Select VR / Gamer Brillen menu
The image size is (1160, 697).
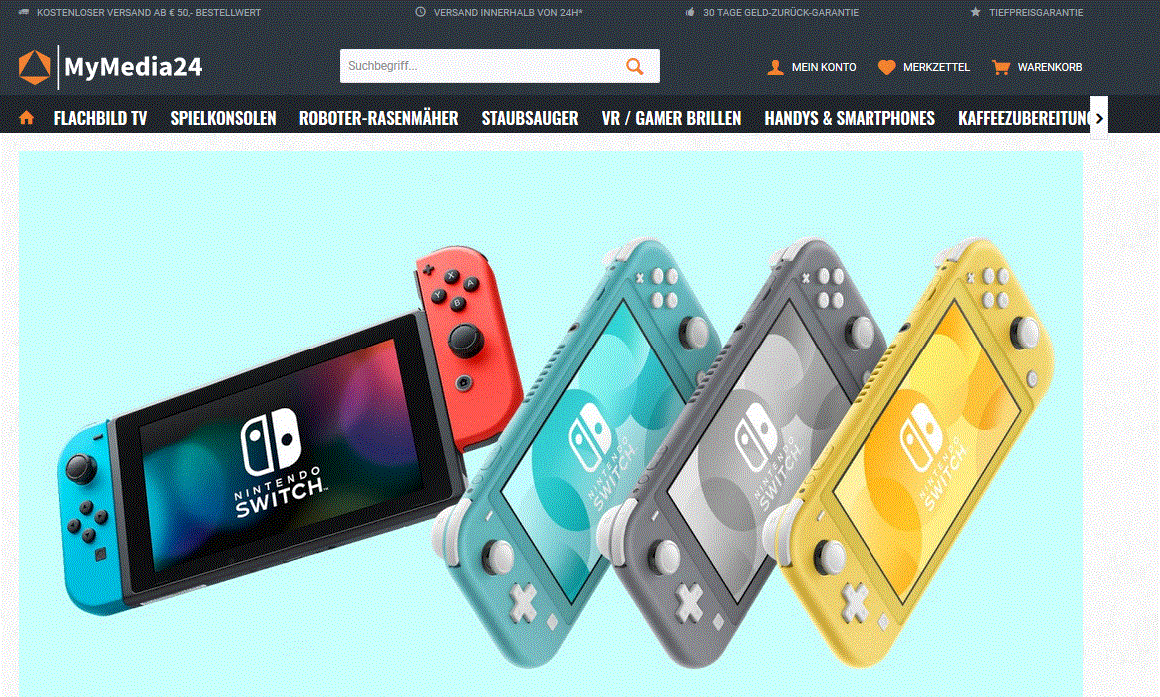click(x=671, y=119)
